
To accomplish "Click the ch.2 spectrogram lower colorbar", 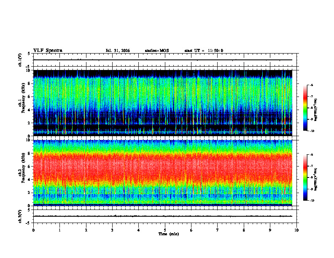I will click(305, 177).
